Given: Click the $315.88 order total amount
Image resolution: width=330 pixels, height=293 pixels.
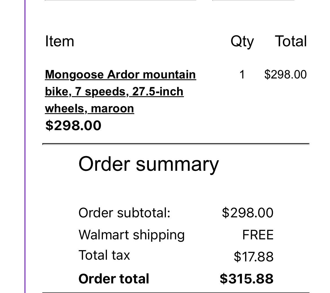Looking at the screenshot, I should [246, 279].
